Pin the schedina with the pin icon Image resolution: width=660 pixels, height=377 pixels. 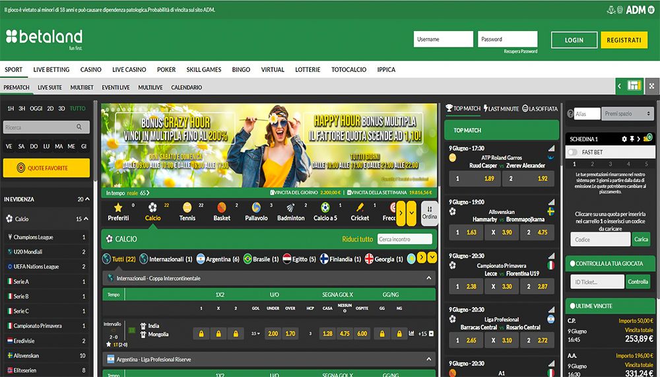pos(632,139)
